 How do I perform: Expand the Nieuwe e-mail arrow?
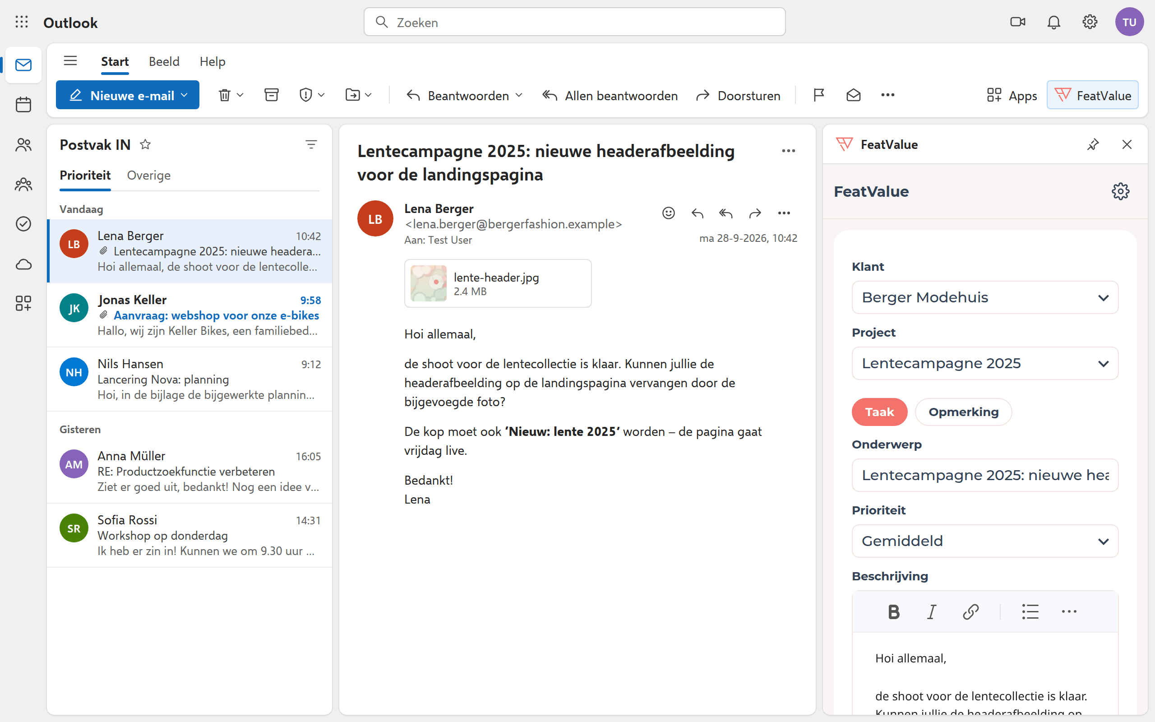click(x=184, y=95)
